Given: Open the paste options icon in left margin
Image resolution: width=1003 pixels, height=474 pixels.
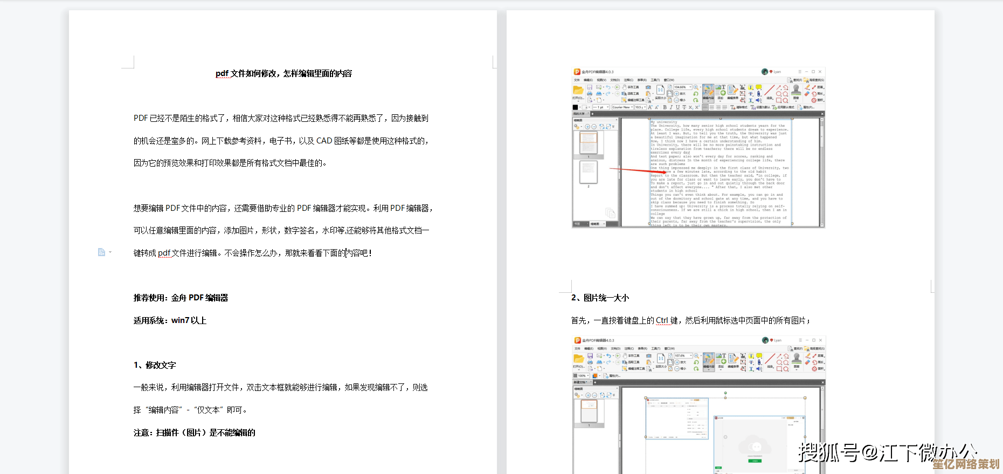Looking at the screenshot, I should (101, 252).
